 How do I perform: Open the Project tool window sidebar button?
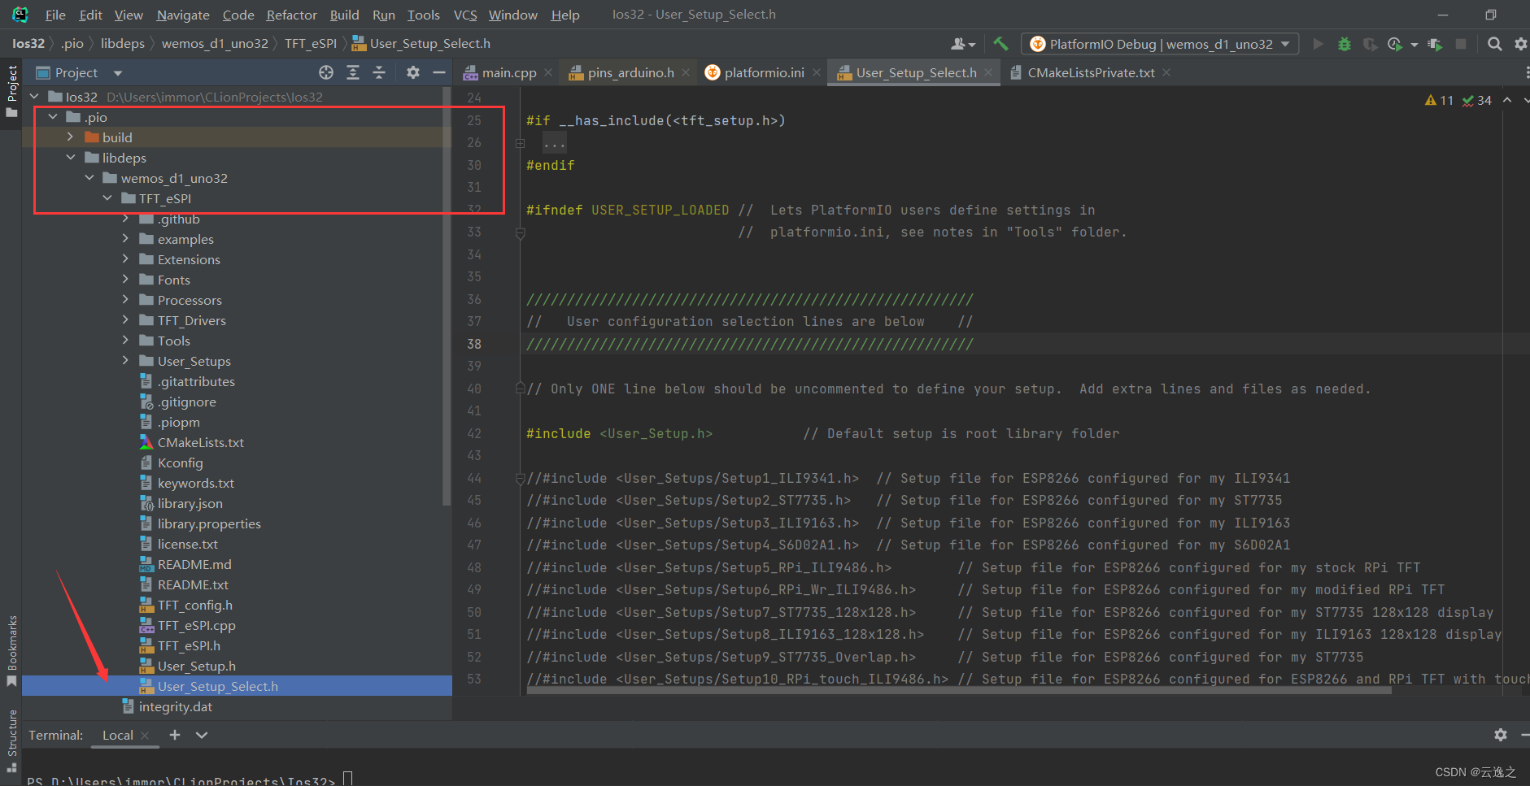pyautogui.click(x=11, y=91)
